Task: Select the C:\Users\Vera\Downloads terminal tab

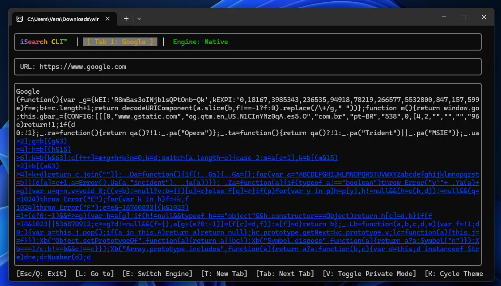Action: click(x=64, y=19)
